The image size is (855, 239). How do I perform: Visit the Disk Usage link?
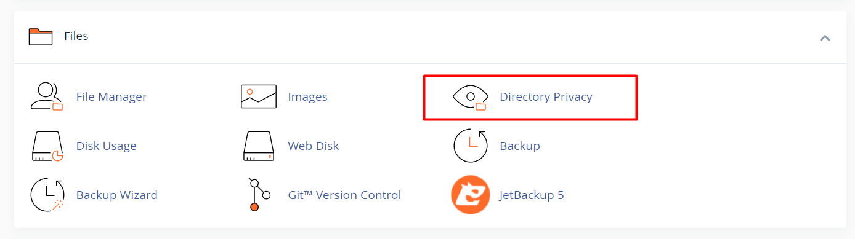tap(107, 146)
